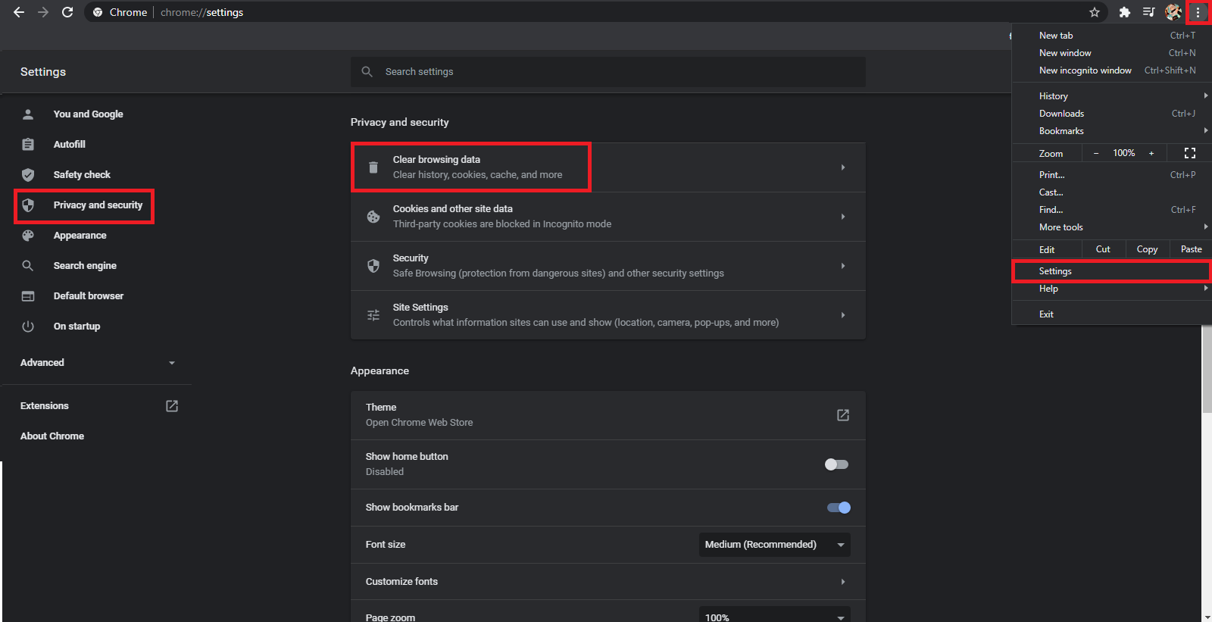Expand the Clear browsing data row arrow
Viewport: 1212px width, 622px height.
coord(843,167)
